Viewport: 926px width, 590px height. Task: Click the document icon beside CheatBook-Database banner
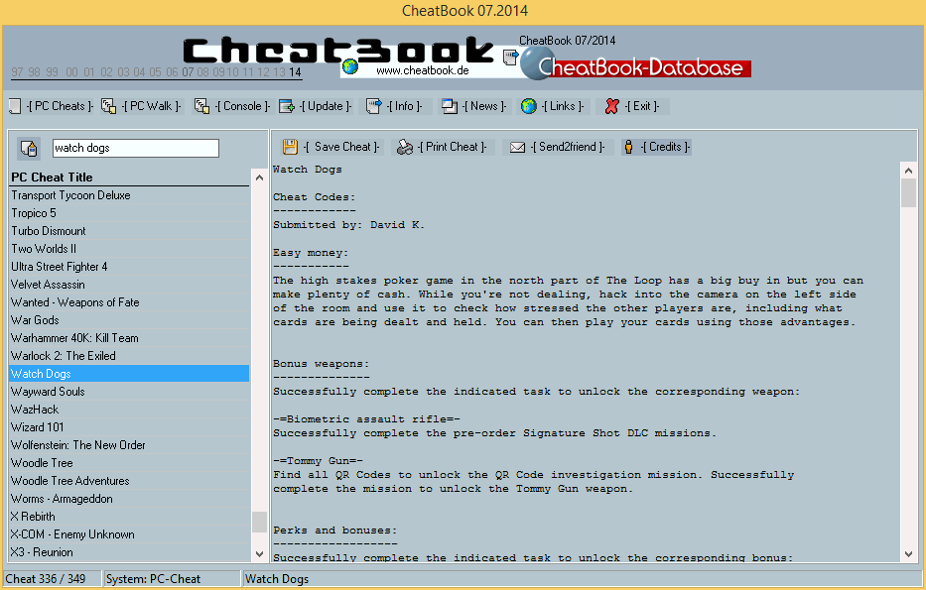510,58
